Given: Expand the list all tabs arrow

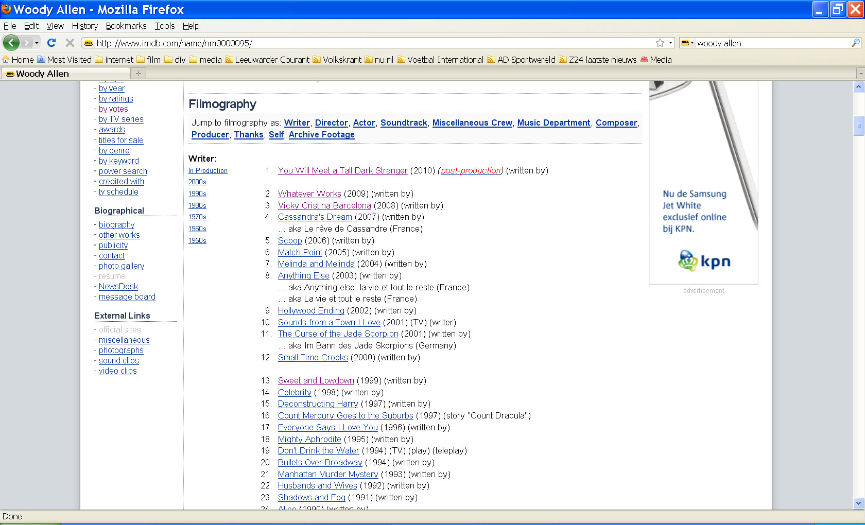Looking at the screenshot, I should point(859,74).
